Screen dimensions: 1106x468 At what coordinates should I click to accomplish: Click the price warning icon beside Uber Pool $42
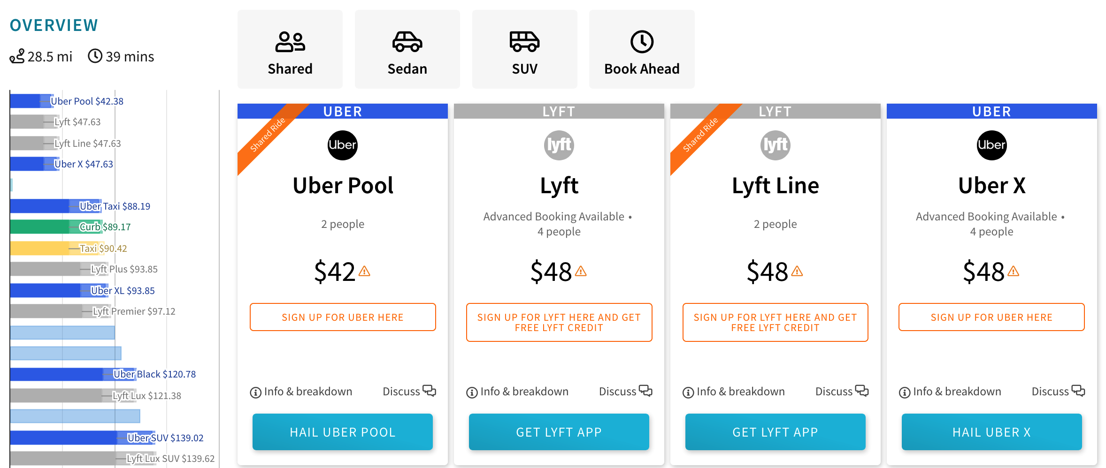[364, 272]
